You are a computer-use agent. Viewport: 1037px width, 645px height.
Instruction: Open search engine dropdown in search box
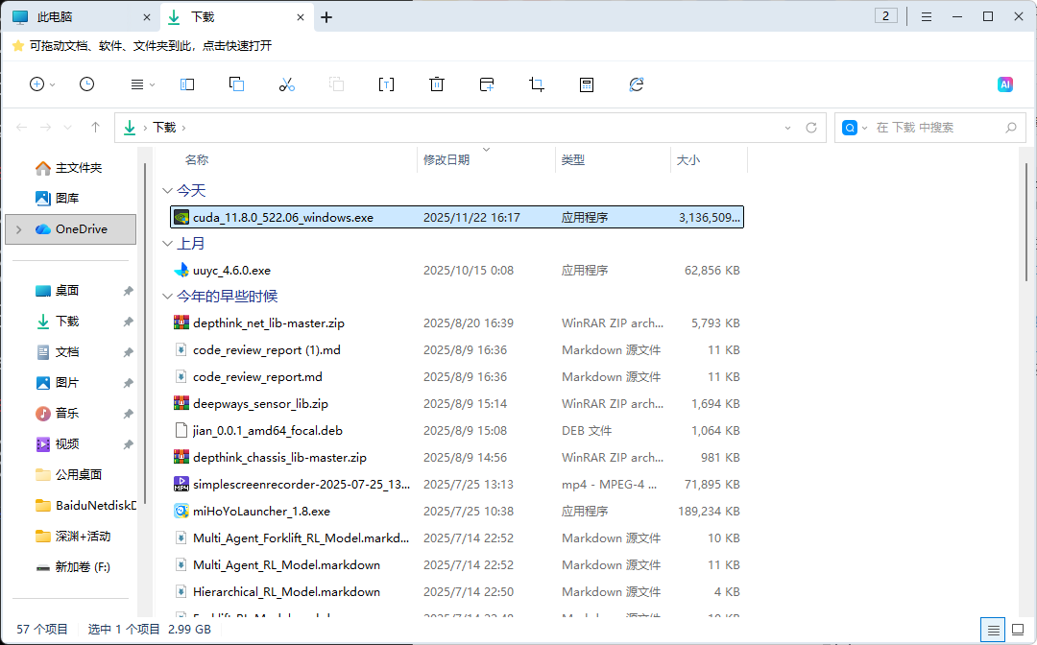coord(864,128)
